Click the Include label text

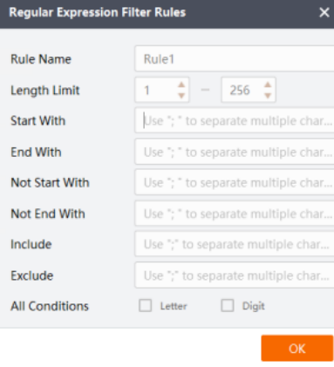click(31, 244)
